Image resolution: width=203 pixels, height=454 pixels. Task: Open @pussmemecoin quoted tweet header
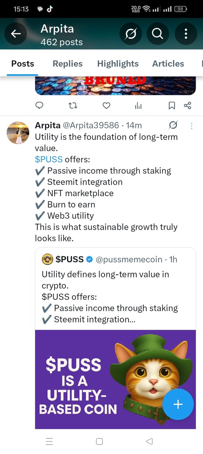coord(109,259)
